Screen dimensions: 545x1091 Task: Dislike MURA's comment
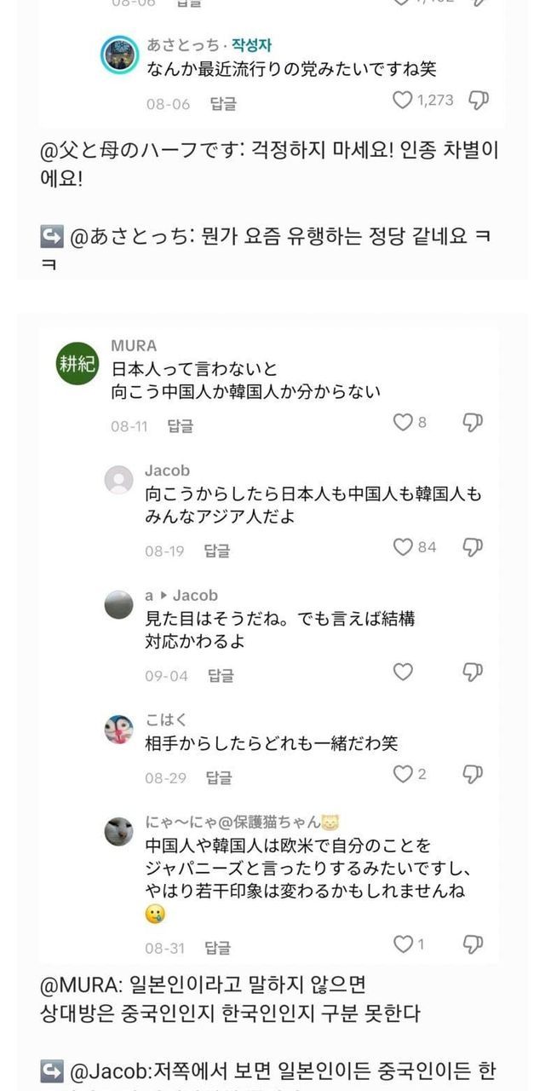[473, 422]
